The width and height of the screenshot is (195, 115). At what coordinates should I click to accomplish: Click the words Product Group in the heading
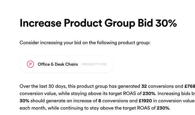[100, 24]
